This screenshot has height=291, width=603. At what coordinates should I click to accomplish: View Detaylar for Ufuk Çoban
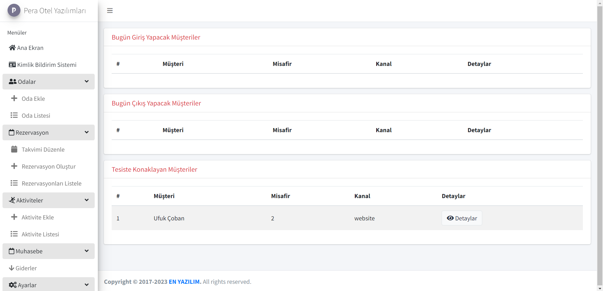[x=461, y=218]
